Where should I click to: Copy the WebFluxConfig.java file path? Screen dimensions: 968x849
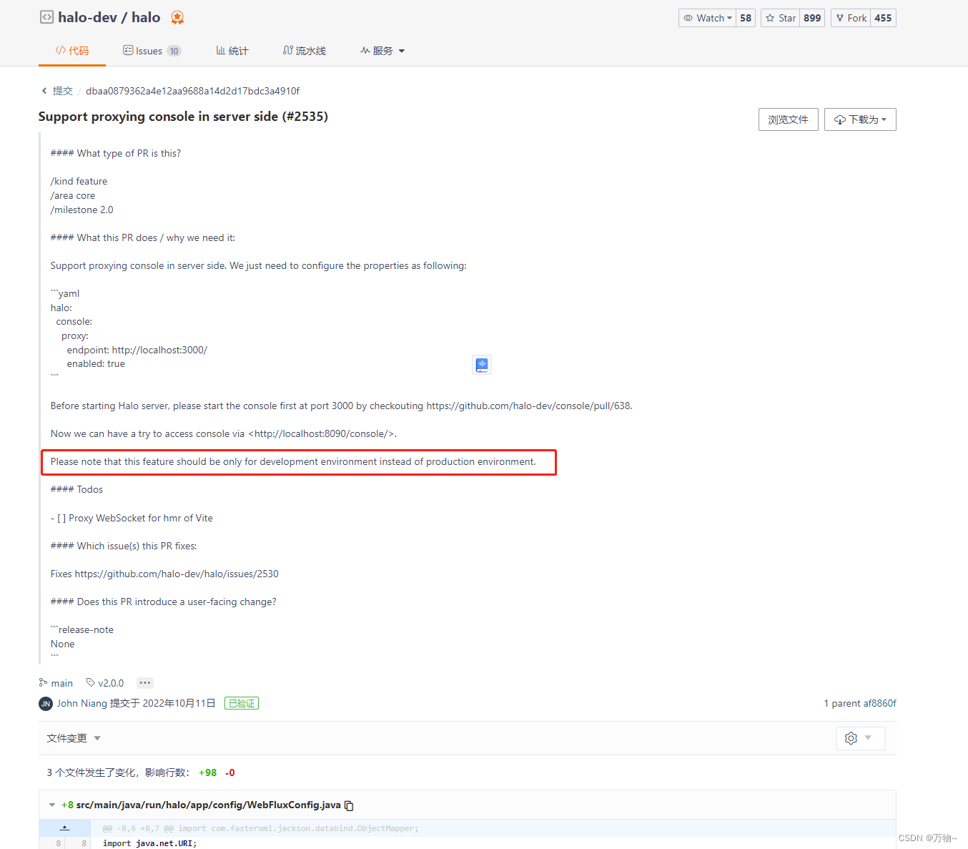point(348,805)
